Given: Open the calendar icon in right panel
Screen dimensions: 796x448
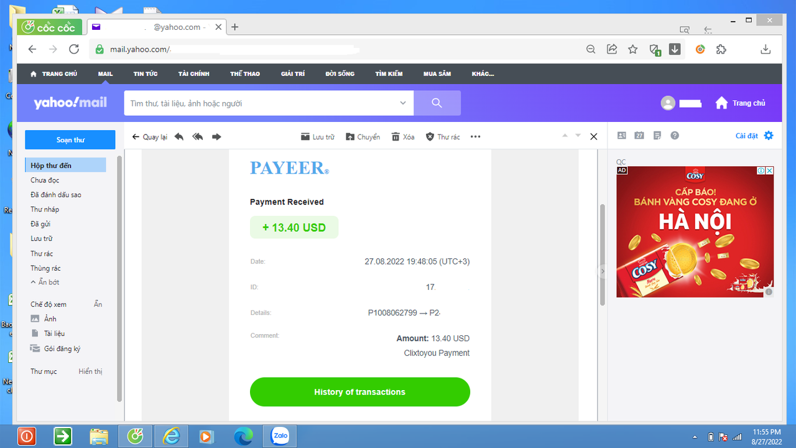Looking at the screenshot, I should click(x=639, y=136).
